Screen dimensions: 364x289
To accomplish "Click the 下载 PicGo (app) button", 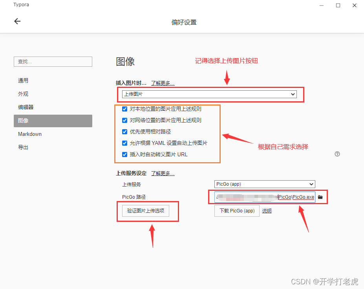I will tap(237, 211).
